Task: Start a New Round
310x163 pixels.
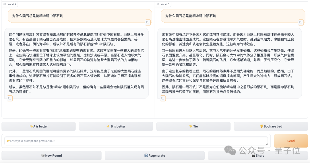Action: (x=51, y=156)
